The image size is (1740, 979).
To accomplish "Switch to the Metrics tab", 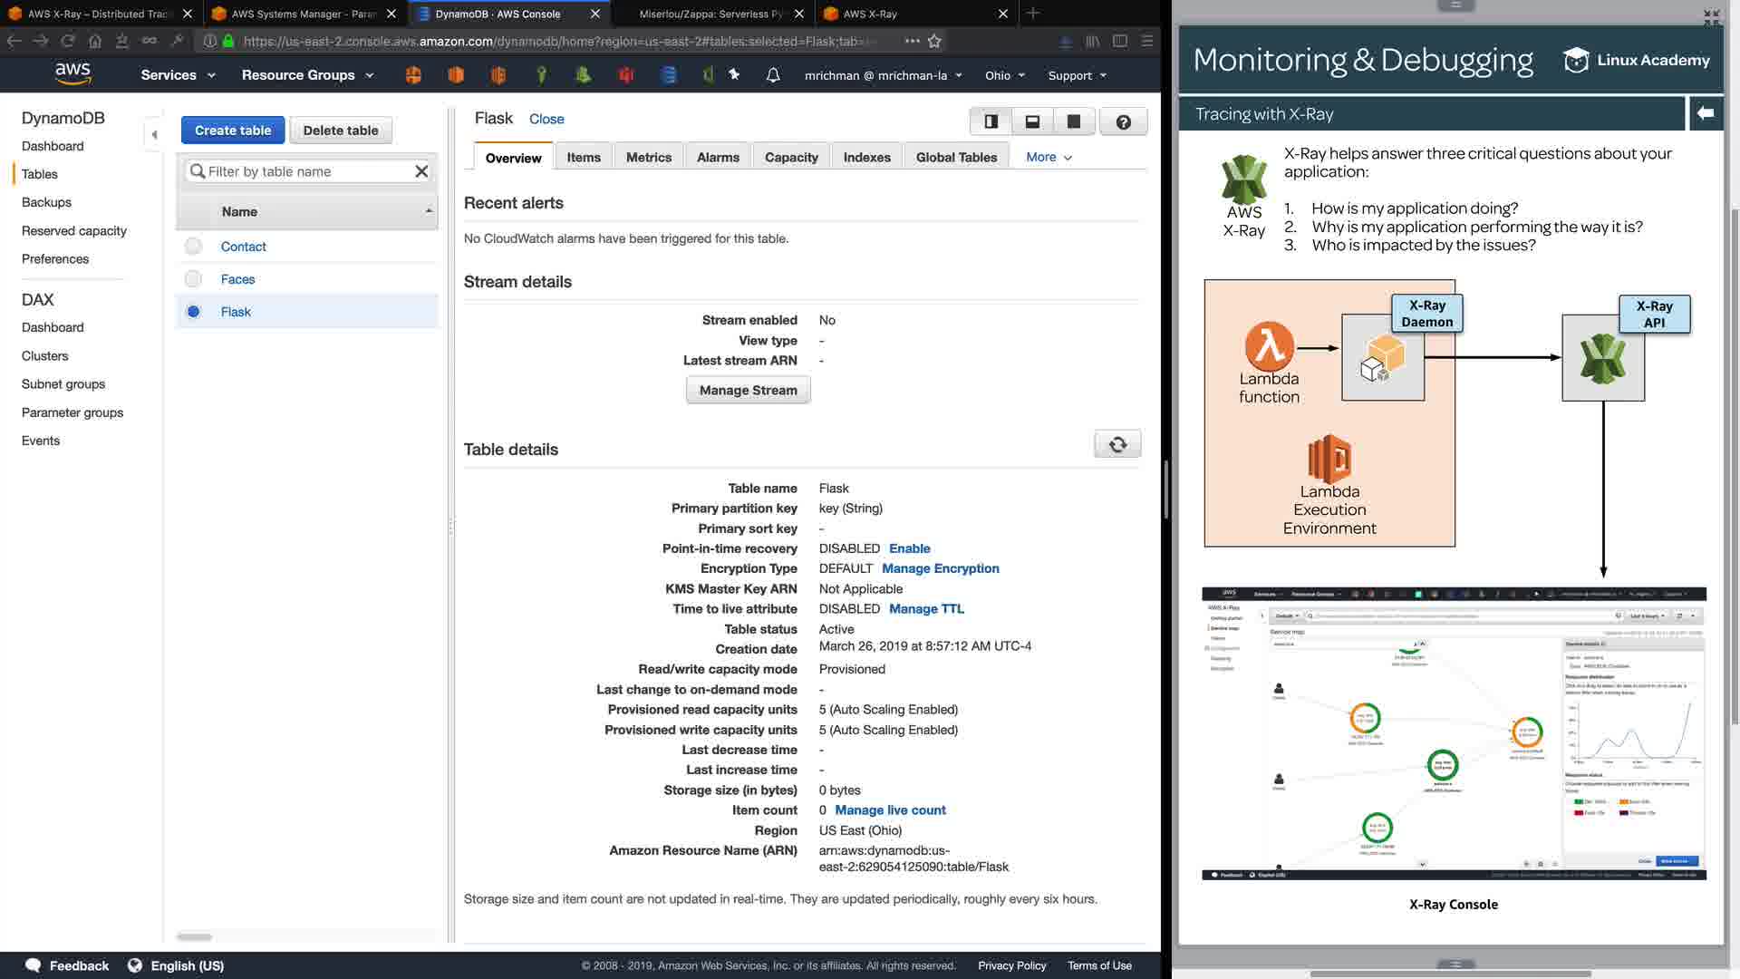I will pos(648,157).
